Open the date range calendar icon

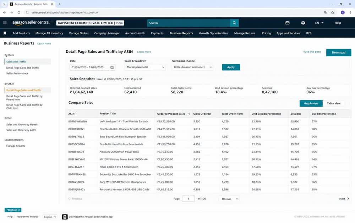point(112,67)
